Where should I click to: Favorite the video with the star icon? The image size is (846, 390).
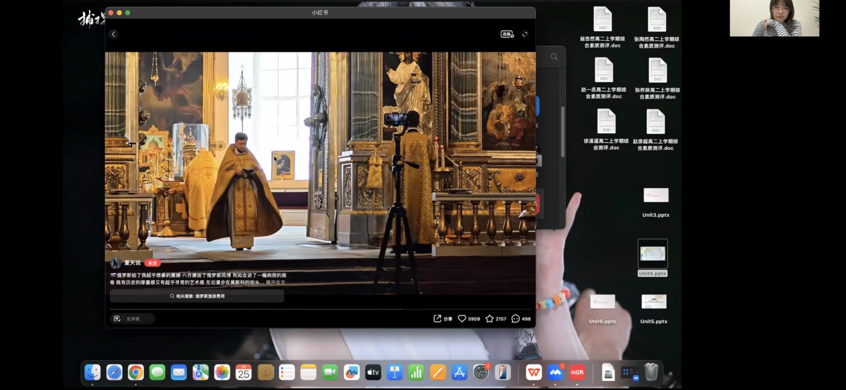[489, 319]
